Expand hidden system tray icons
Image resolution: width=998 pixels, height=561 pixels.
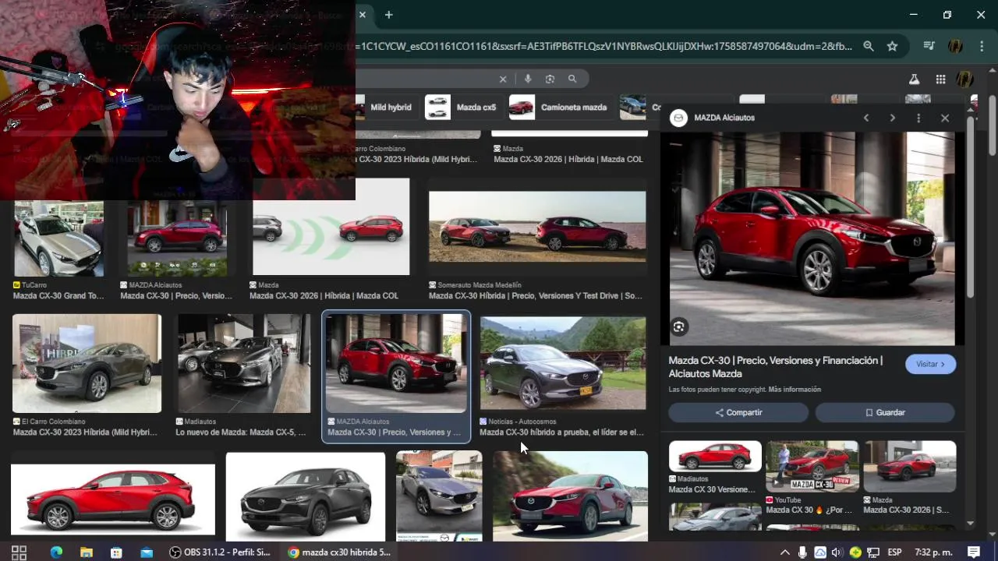coord(784,552)
